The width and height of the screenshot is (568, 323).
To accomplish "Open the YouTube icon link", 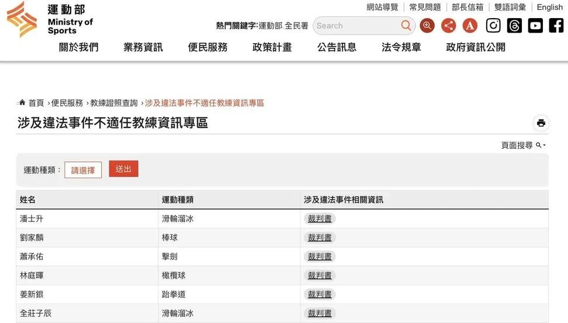I will (535, 25).
